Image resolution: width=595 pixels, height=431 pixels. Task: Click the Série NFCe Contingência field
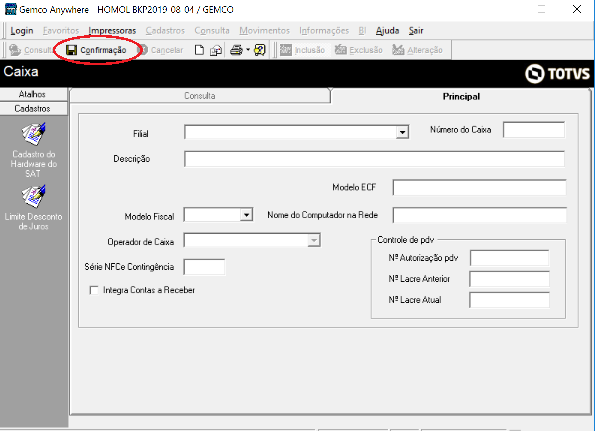point(204,267)
